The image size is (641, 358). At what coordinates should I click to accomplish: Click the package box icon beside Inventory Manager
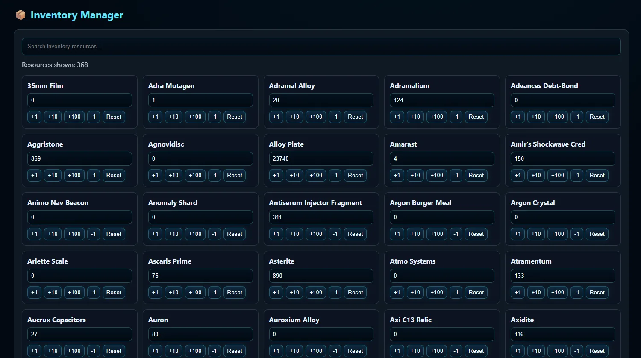coord(21,15)
